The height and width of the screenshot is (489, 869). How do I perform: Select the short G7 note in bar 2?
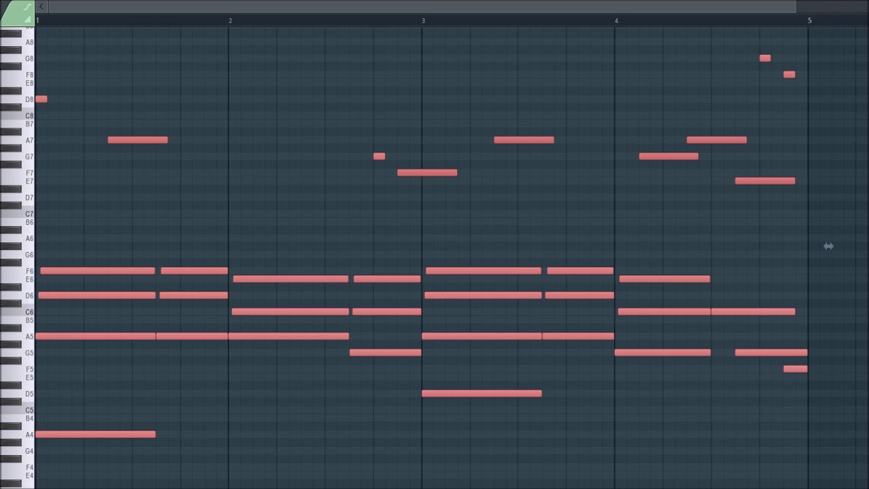click(380, 156)
